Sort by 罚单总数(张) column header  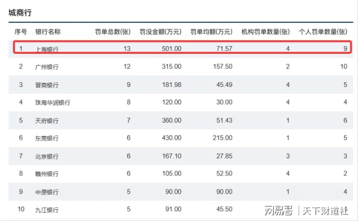113,32
